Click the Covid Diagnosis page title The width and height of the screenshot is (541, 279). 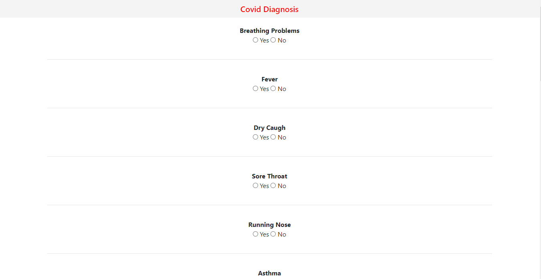(x=269, y=9)
